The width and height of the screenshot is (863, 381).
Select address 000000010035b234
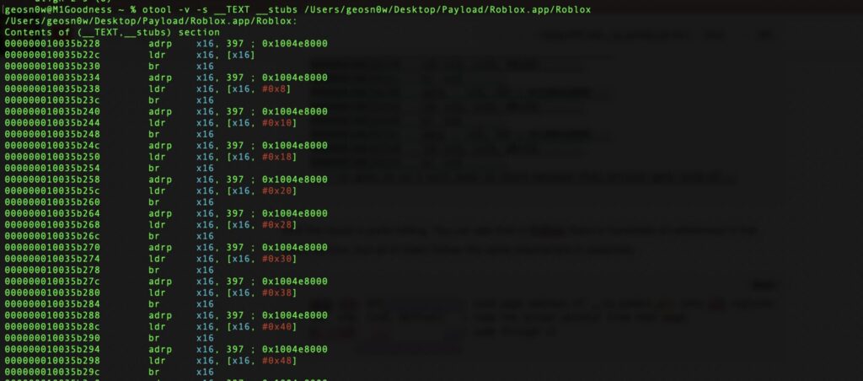pyautogui.click(x=53, y=78)
